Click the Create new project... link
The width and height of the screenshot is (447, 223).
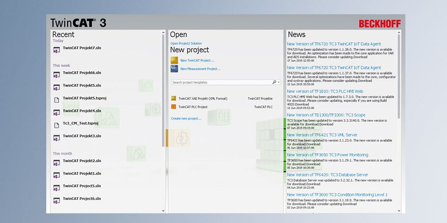186,118
